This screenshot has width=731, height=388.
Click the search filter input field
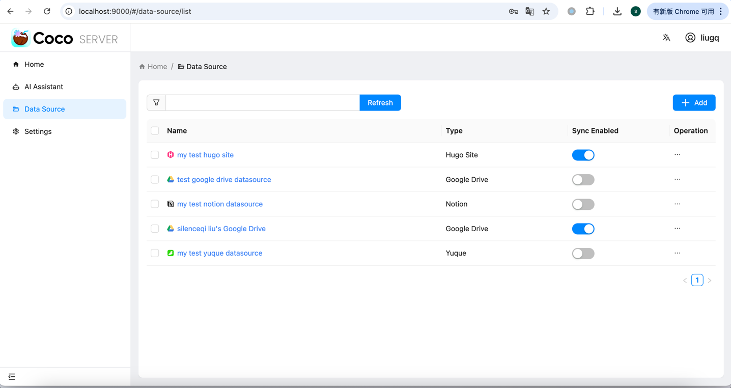(x=263, y=103)
